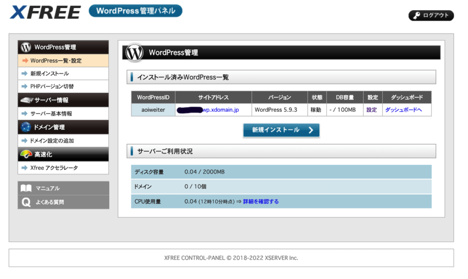The width and height of the screenshot is (468, 279).
Task: Click the サイトアドレス column header
Action: pos(213,97)
